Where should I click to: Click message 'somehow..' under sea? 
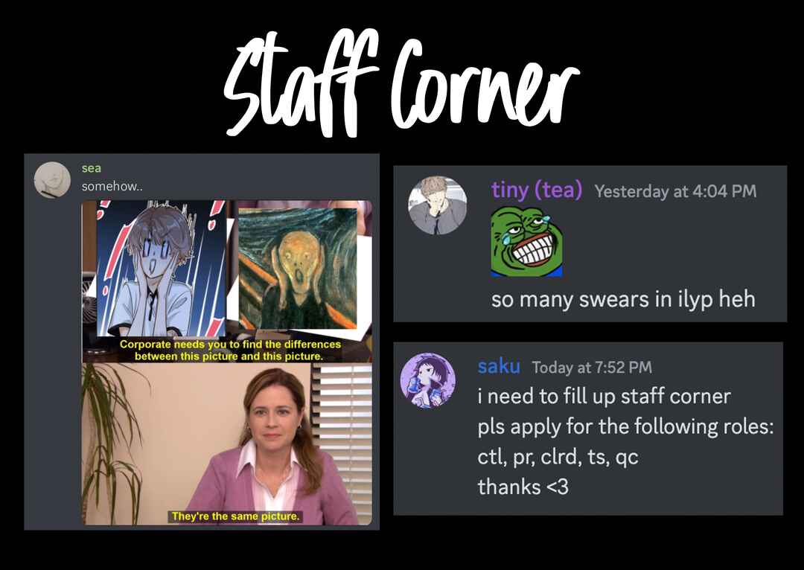[112, 186]
